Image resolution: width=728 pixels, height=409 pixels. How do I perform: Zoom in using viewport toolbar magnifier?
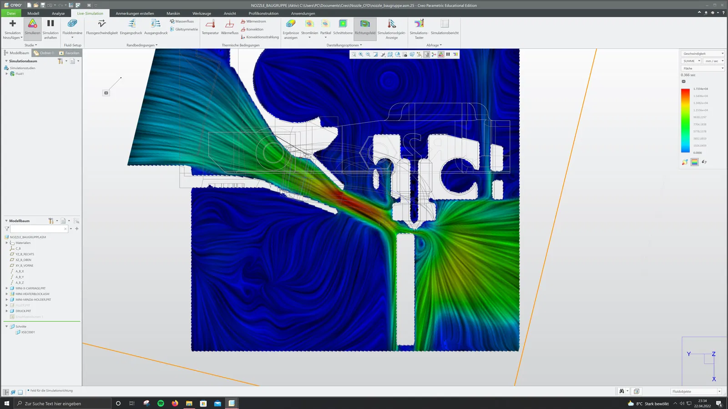pos(361,55)
